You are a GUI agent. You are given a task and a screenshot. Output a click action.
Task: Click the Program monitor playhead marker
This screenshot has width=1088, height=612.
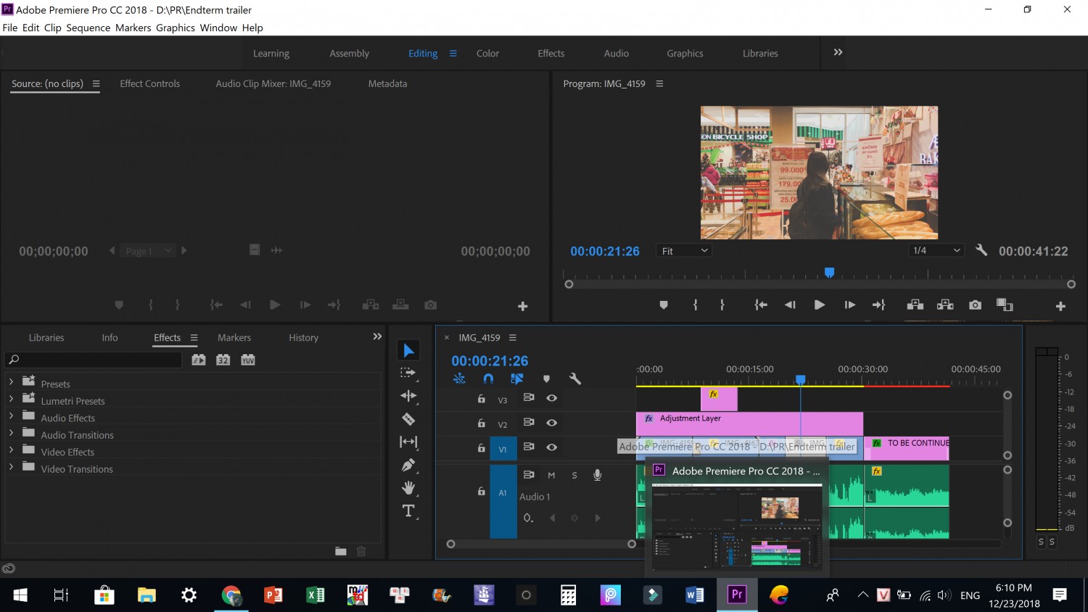(829, 273)
